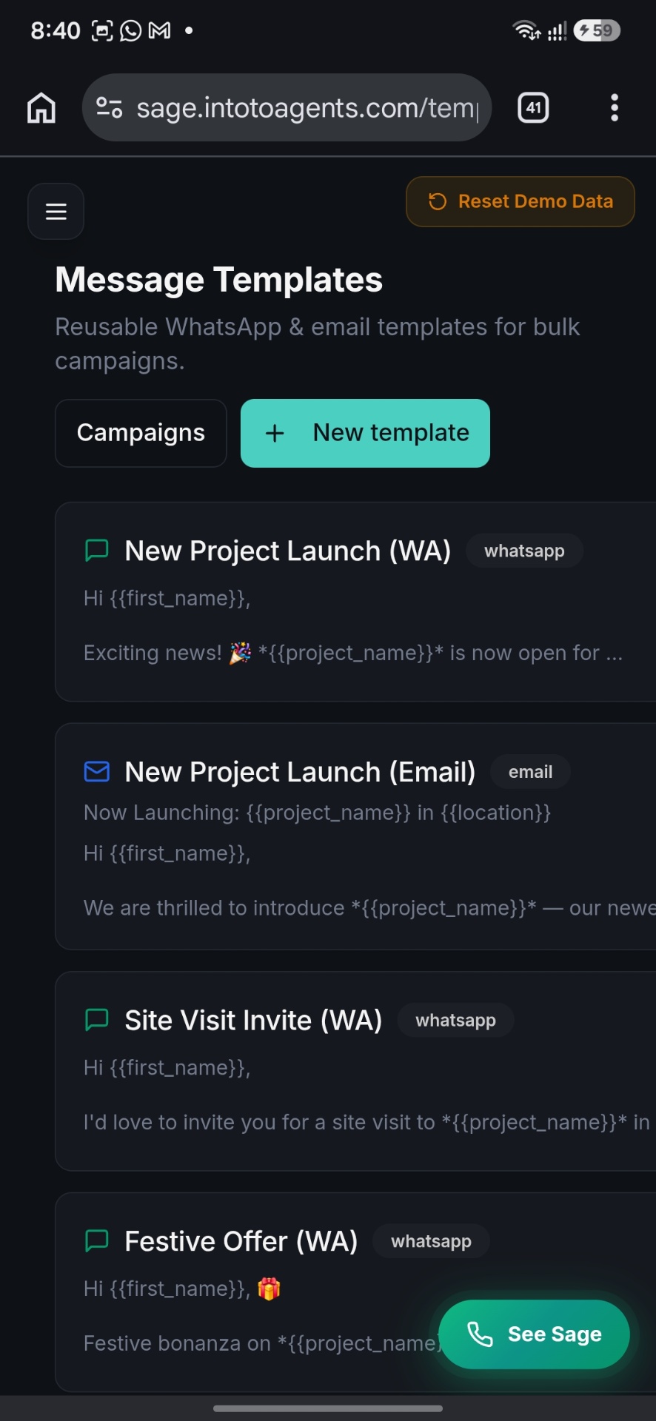Viewport: 656px width, 1421px height.
Task: Click the Reset Demo Data button
Action: tap(521, 201)
